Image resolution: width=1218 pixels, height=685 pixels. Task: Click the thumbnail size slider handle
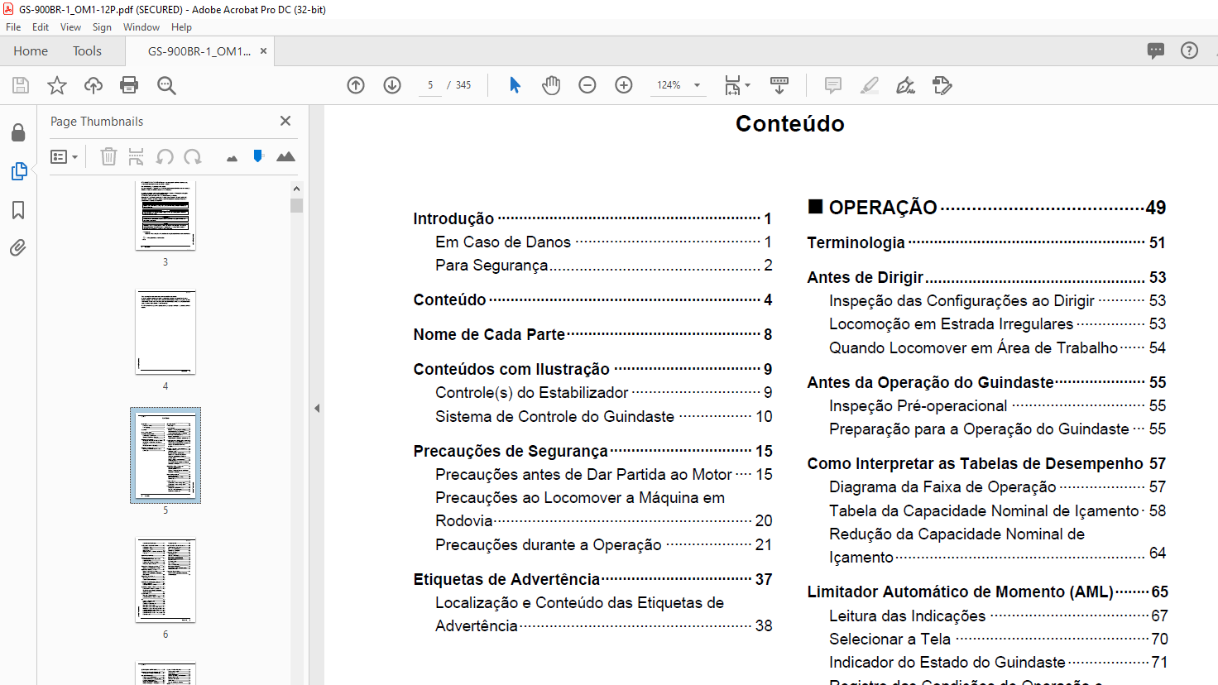[x=258, y=156]
